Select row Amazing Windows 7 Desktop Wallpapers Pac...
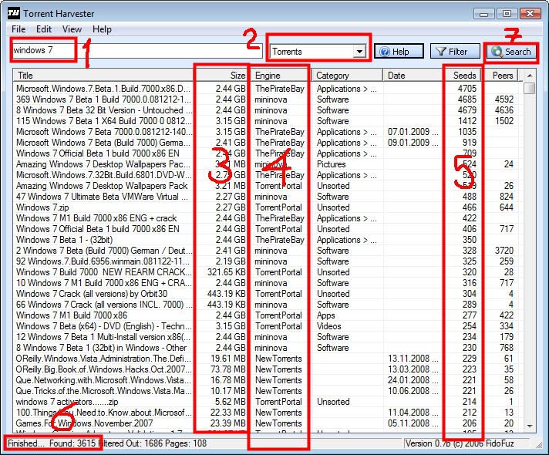 pos(266,164)
